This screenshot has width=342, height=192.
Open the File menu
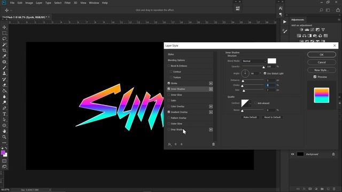point(12,3)
